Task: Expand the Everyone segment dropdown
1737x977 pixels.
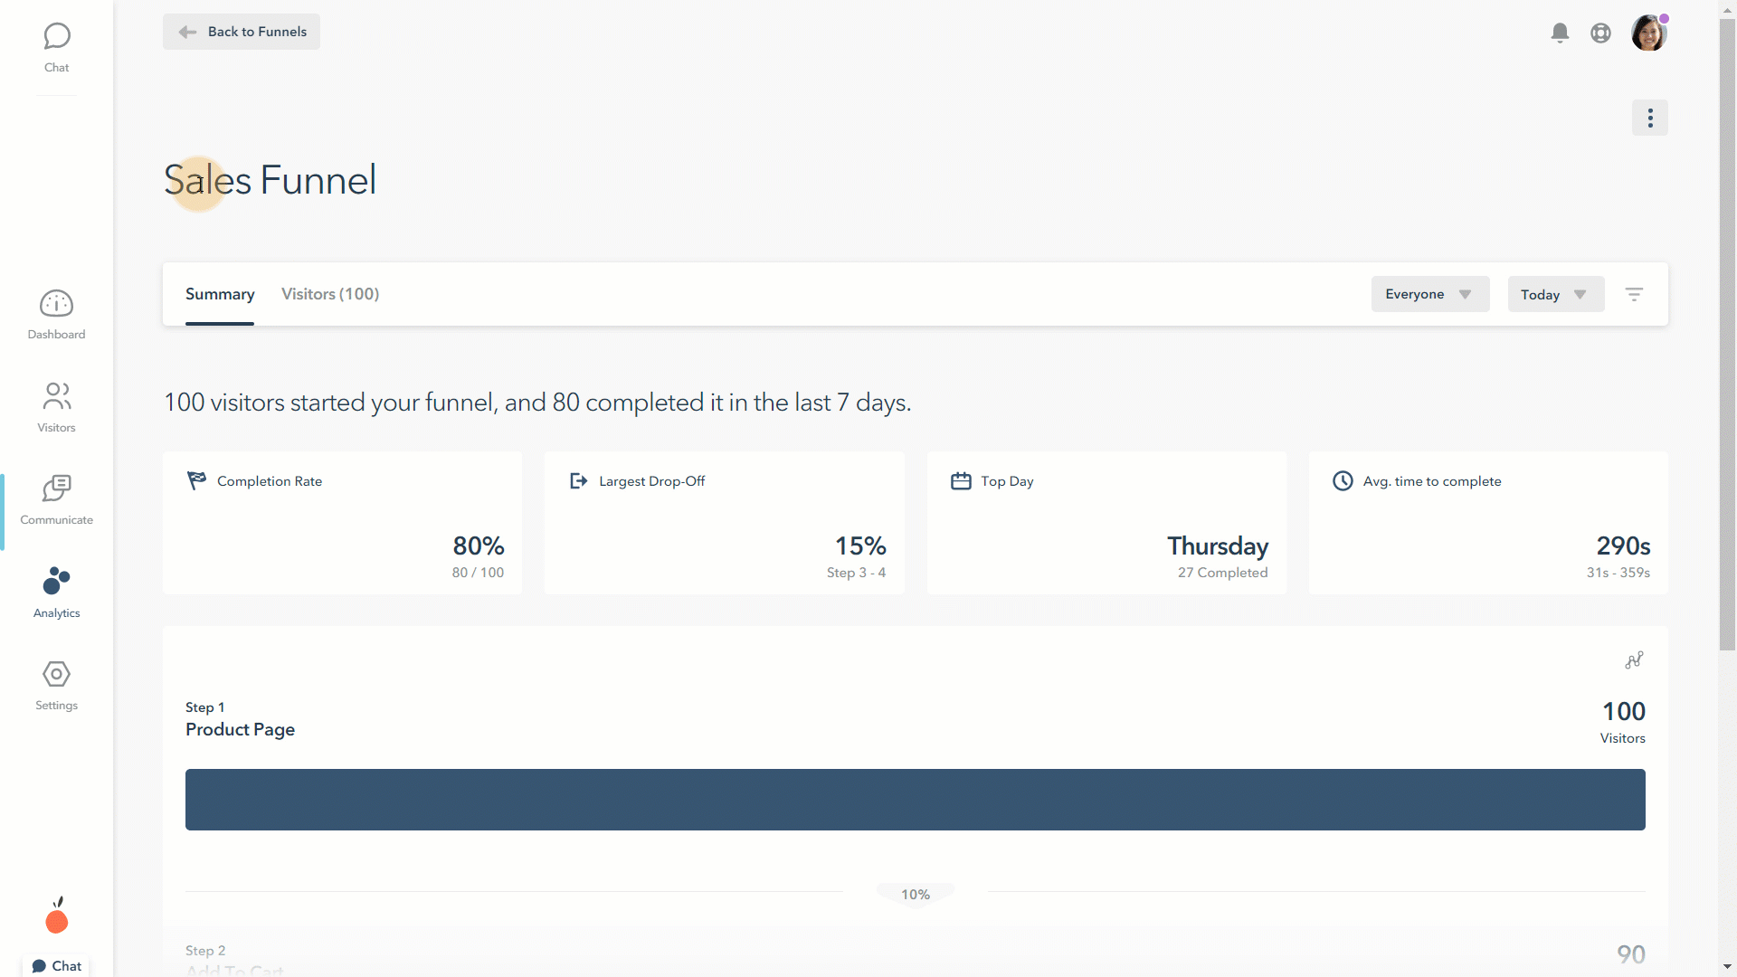Action: (x=1430, y=294)
